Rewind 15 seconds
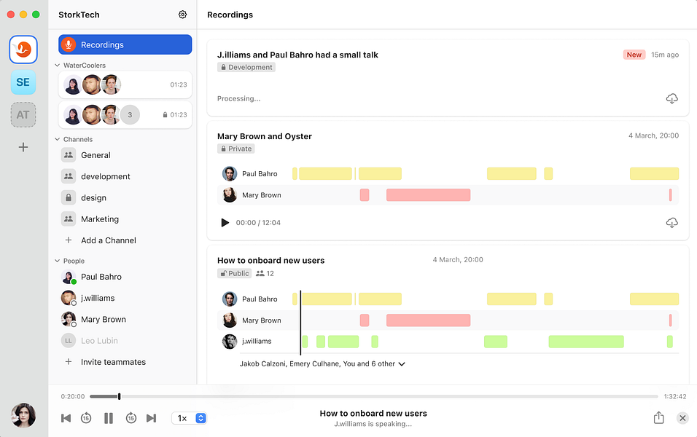 tap(86, 418)
